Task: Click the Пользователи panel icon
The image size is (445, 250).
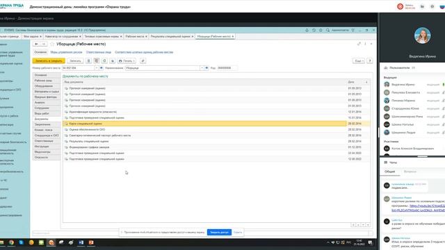Action: point(386,68)
